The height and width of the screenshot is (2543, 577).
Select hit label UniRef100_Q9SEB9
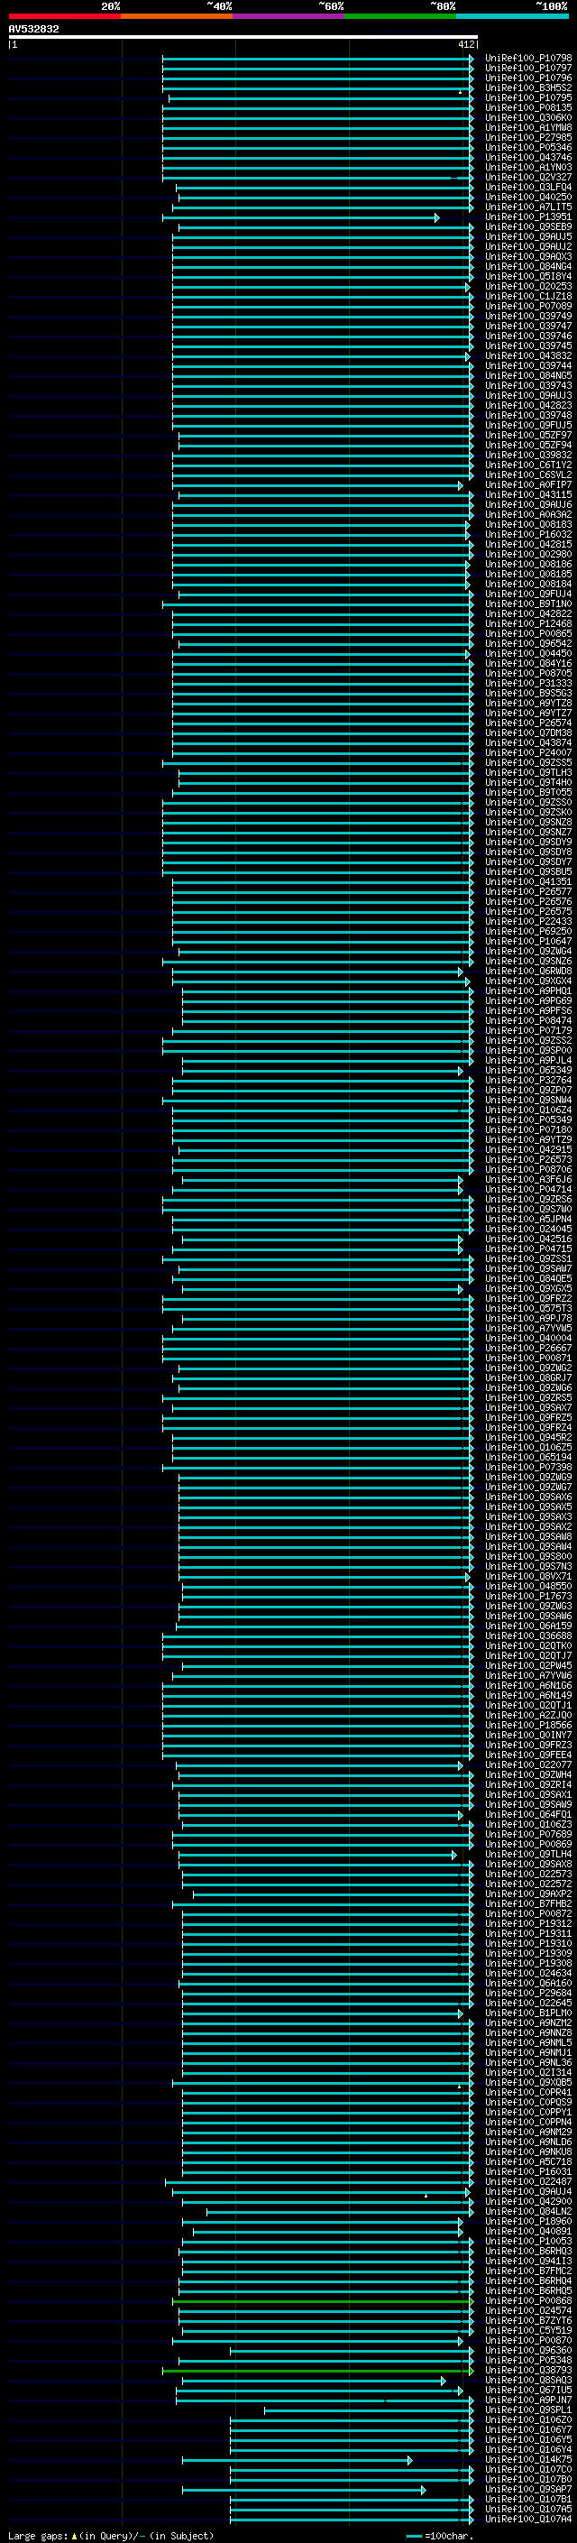[x=528, y=227]
